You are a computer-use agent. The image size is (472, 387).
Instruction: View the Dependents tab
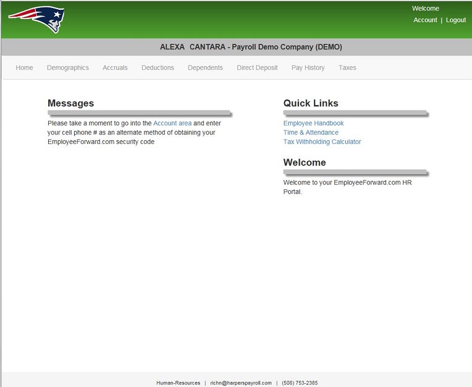[x=205, y=68]
